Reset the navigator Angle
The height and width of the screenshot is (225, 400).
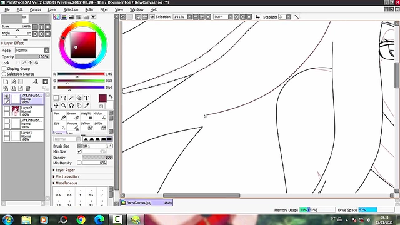[x=47, y=34]
